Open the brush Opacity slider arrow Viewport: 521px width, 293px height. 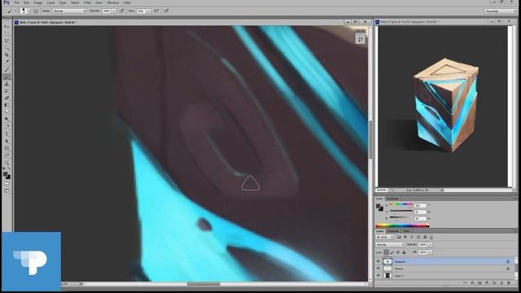[114, 11]
